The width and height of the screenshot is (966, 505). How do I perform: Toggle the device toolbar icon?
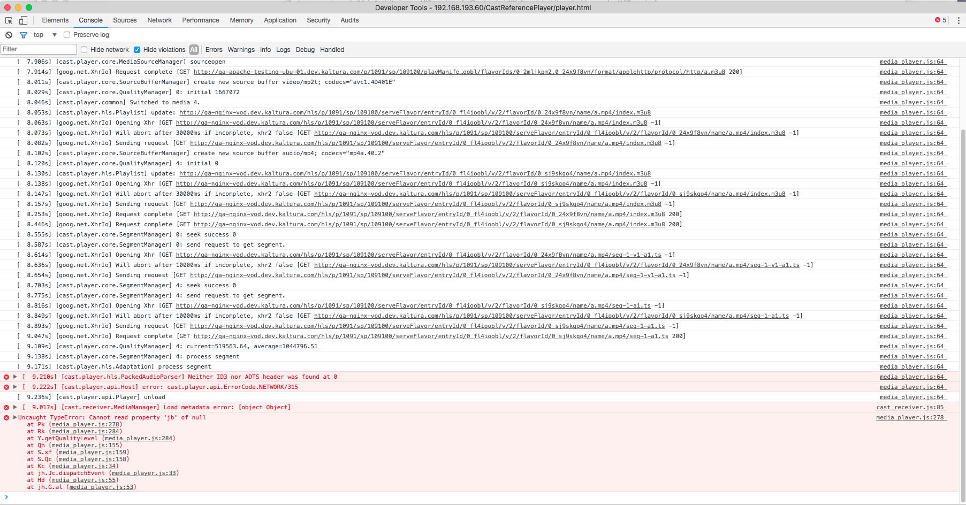click(x=23, y=20)
